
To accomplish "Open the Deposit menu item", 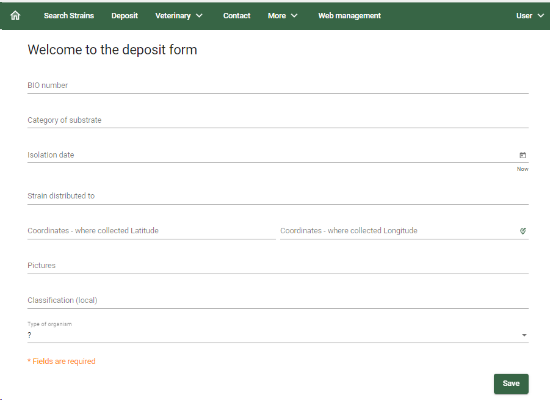I will pyautogui.click(x=125, y=15).
